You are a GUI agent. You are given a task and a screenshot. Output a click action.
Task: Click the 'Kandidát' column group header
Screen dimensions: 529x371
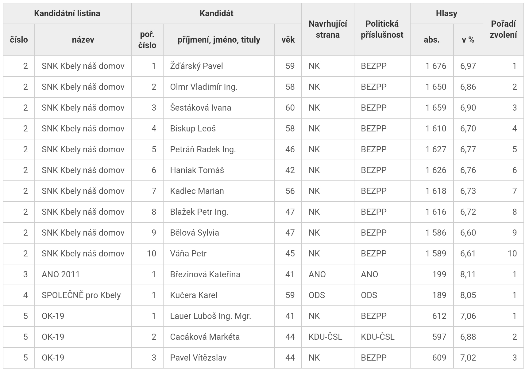[x=216, y=13]
